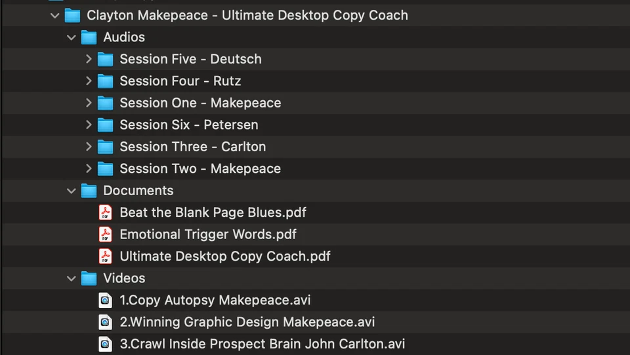Select '2.Winning Graphic Design Makepeace.avi' filename
This screenshot has width=630, height=355.
click(x=247, y=322)
